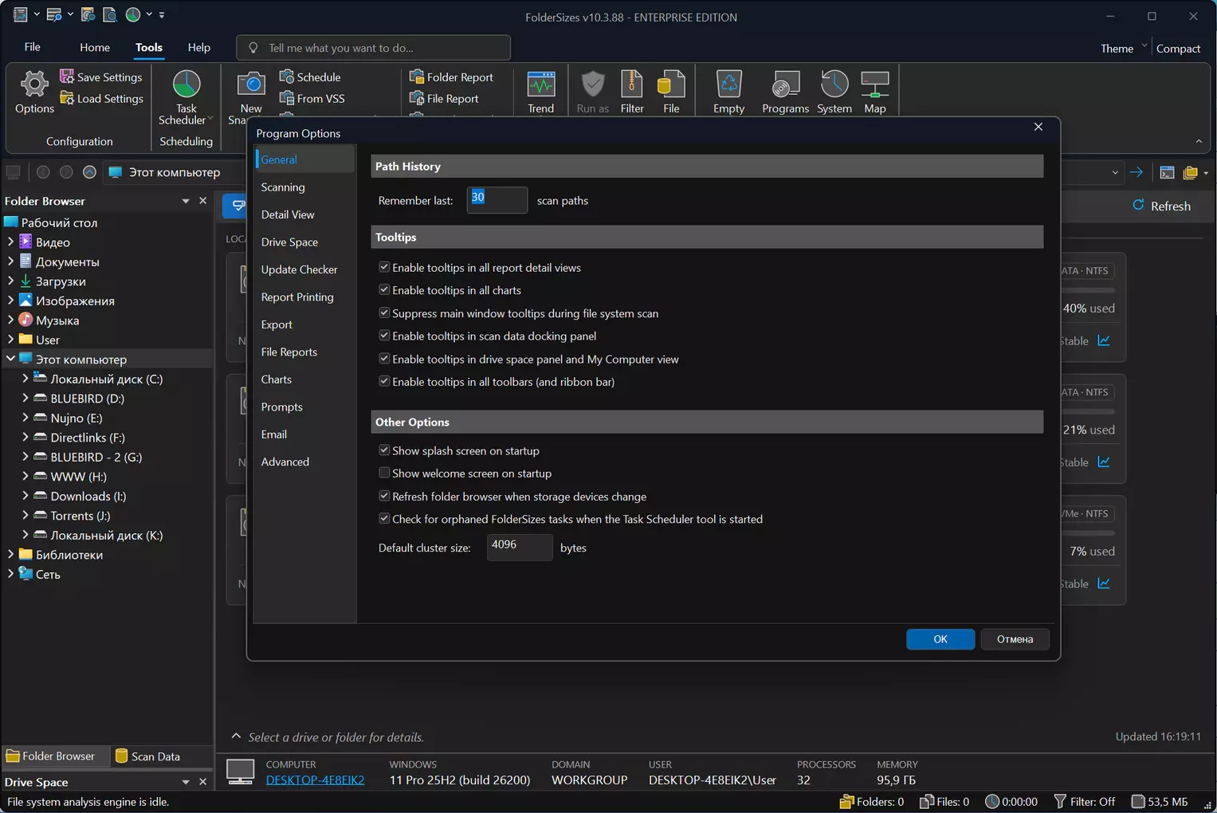Open the Programs tool
The height and width of the screenshot is (813, 1217).
(785, 92)
